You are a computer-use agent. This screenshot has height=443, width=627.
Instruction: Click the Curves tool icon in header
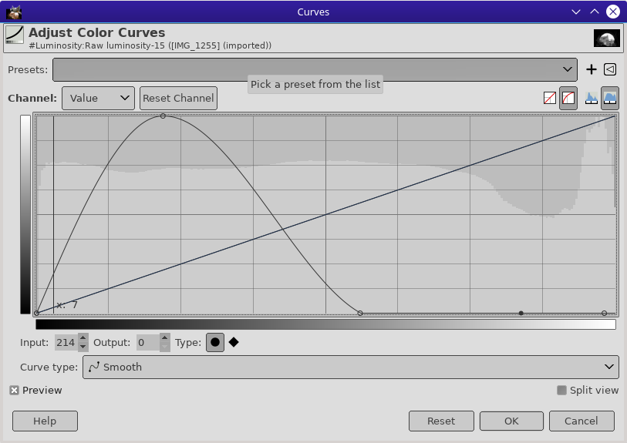click(15, 35)
